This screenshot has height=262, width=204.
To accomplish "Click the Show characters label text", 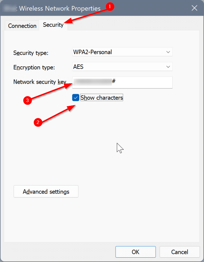I will [101, 97].
